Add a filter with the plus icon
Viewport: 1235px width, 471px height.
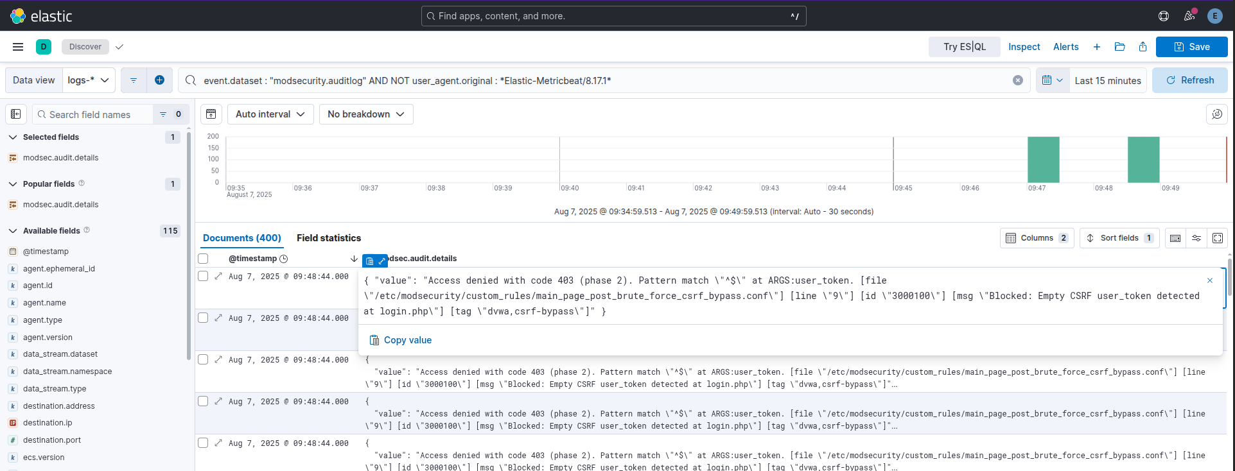click(x=159, y=80)
